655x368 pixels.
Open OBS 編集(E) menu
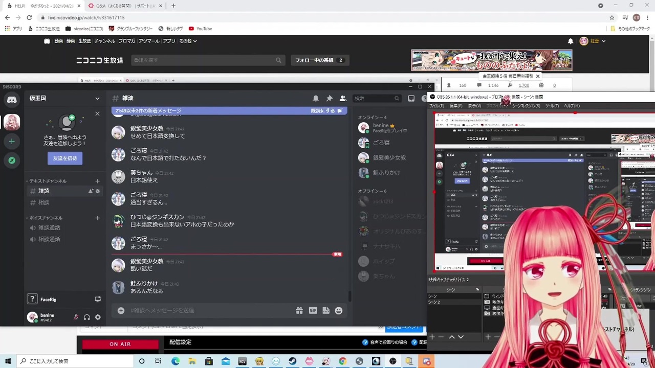[455, 106]
